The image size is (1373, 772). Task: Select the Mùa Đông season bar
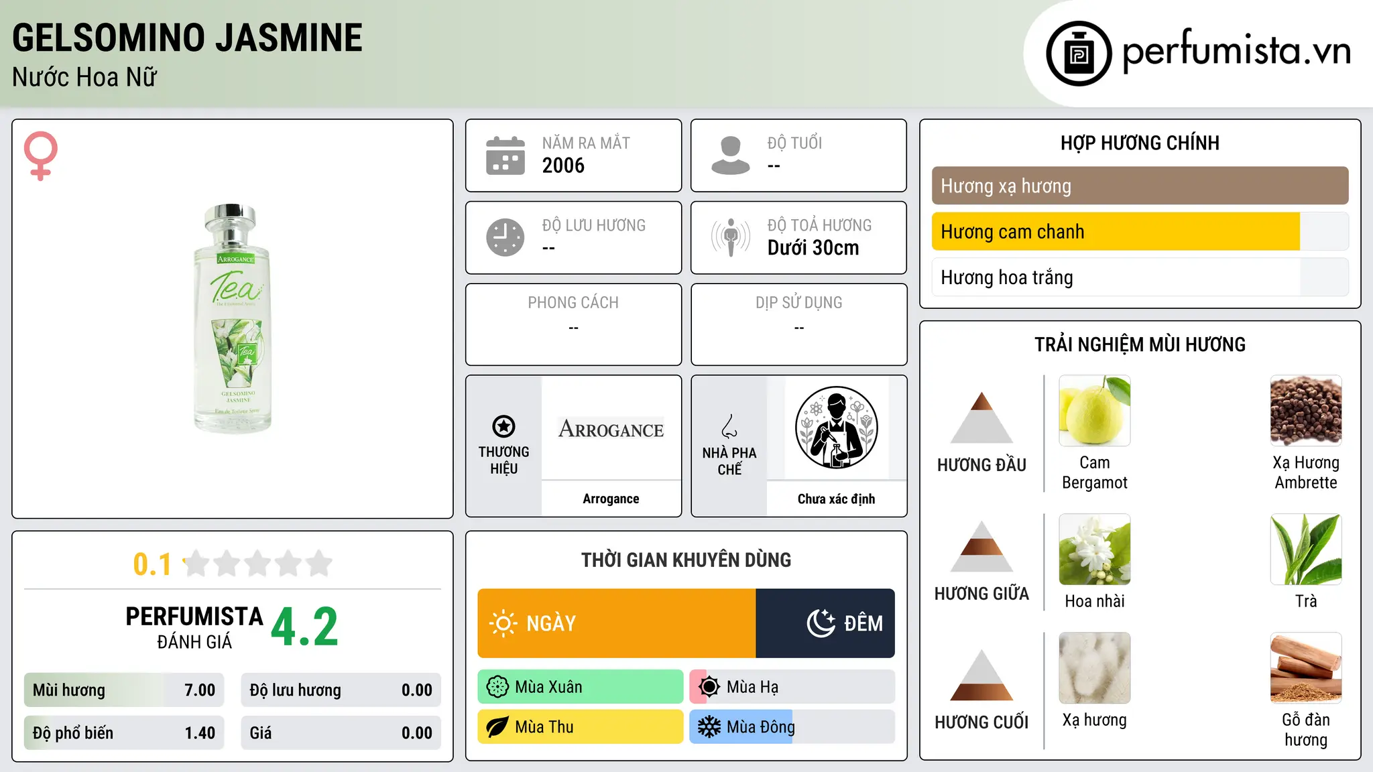click(x=792, y=727)
